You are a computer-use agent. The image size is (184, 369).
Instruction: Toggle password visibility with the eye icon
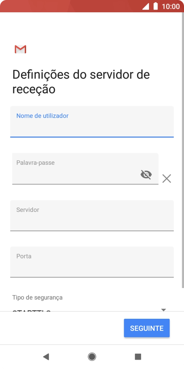(x=147, y=174)
